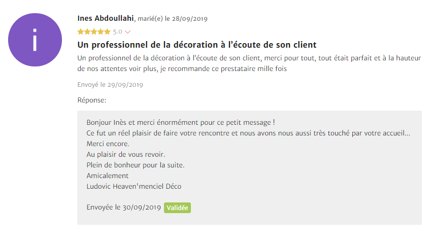Click the review body text paragraph
This screenshot has height=241, width=429.
pos(249,63)
